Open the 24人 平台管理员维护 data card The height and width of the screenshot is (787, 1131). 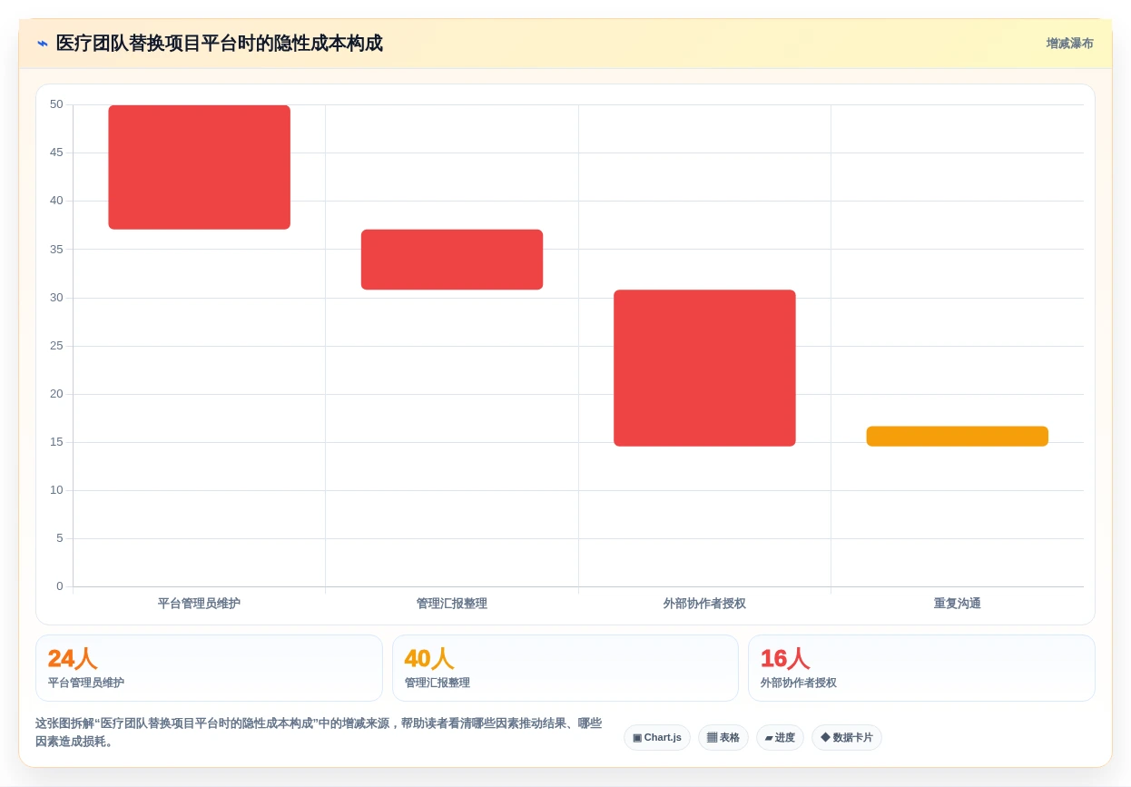[x=209, y=668]
